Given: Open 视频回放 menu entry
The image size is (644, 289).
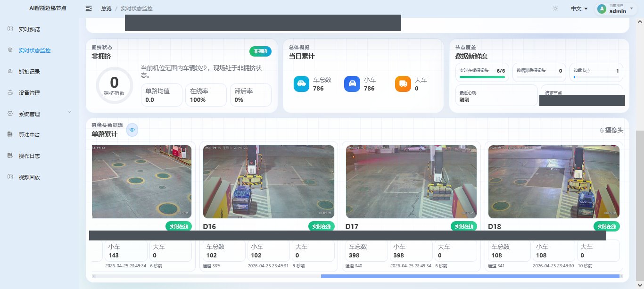Looking at the screenshot, I should [29, 177].
